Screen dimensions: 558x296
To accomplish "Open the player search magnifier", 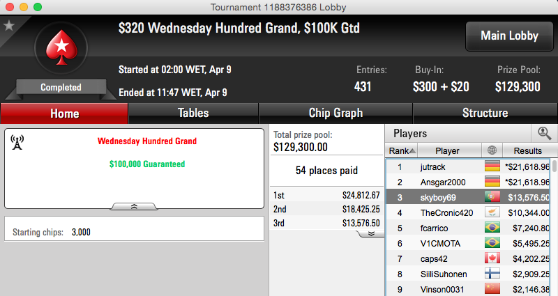I will coord(544,133).
